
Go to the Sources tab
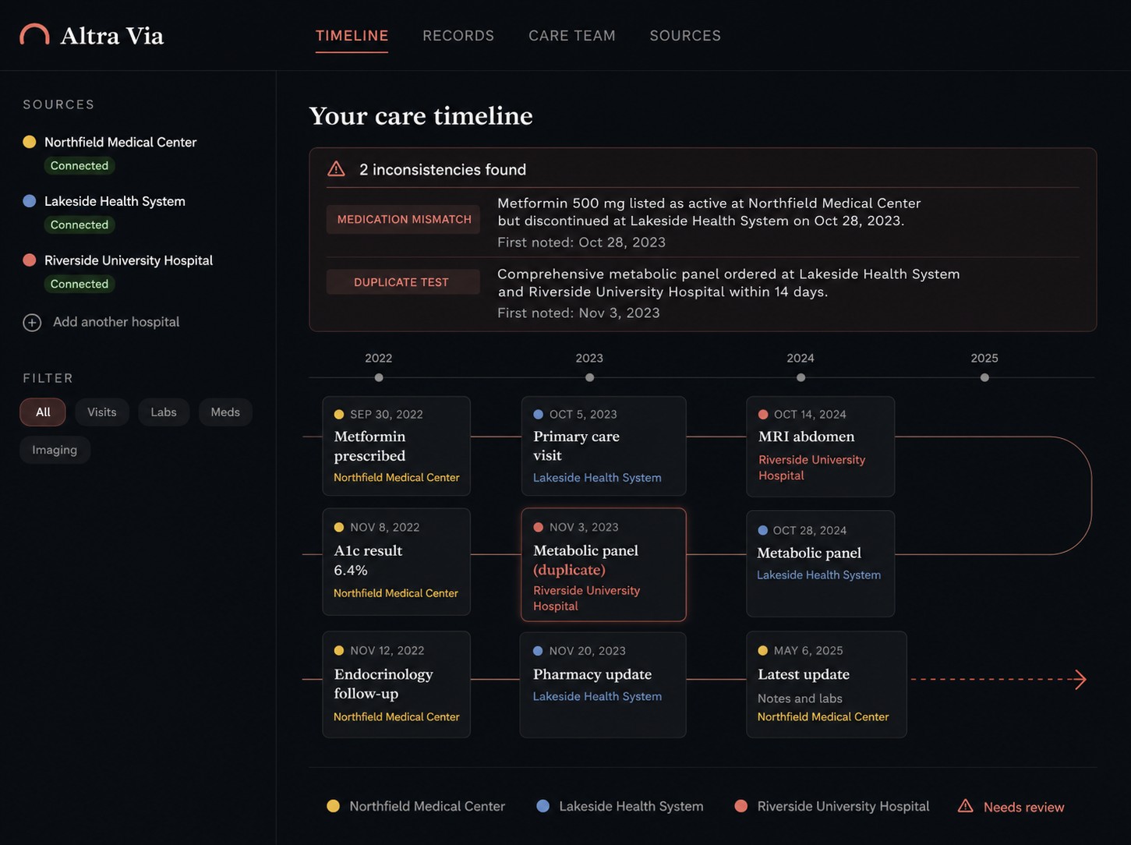[685, 36]
